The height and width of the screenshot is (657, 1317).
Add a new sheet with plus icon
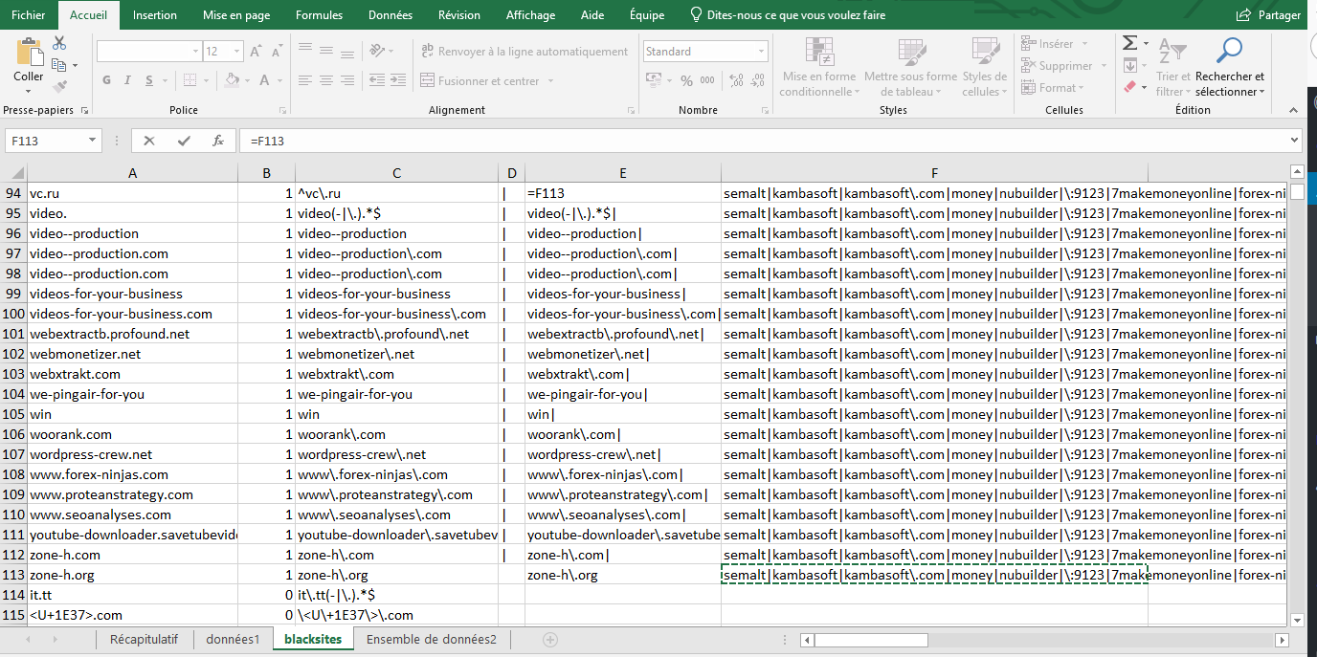click(x=550, y=639)
